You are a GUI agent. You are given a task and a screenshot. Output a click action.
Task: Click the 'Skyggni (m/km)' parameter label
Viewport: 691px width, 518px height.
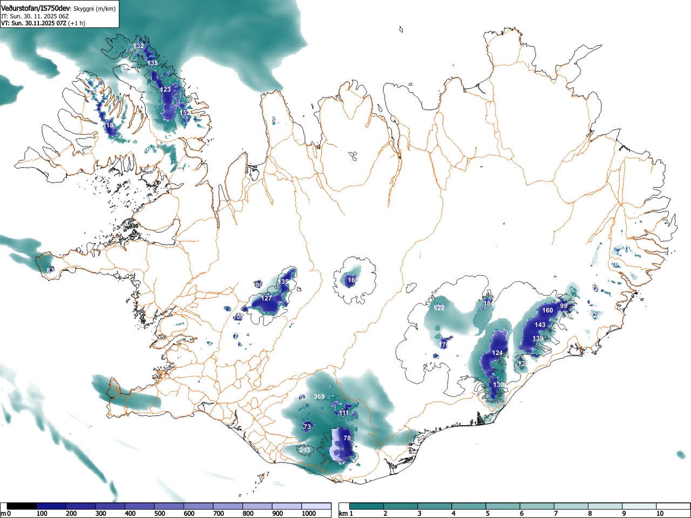94,9
